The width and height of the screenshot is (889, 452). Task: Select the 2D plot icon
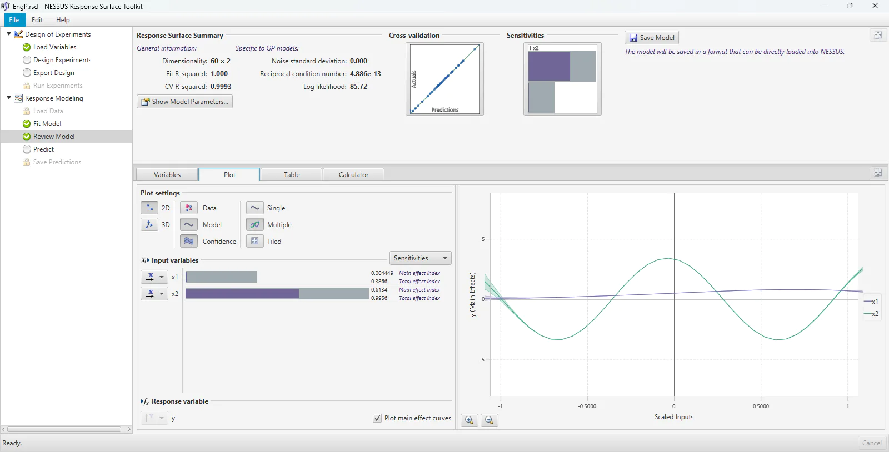click(x=149, y=208)
